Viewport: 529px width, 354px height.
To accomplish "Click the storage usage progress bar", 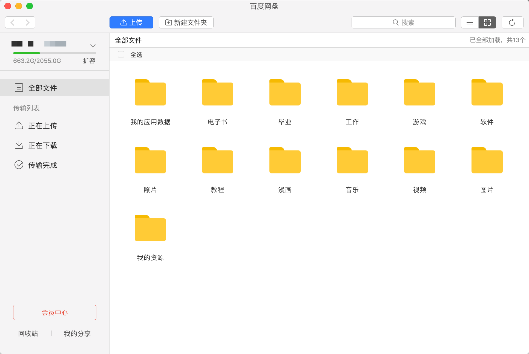I will click(x=54, y=53).
